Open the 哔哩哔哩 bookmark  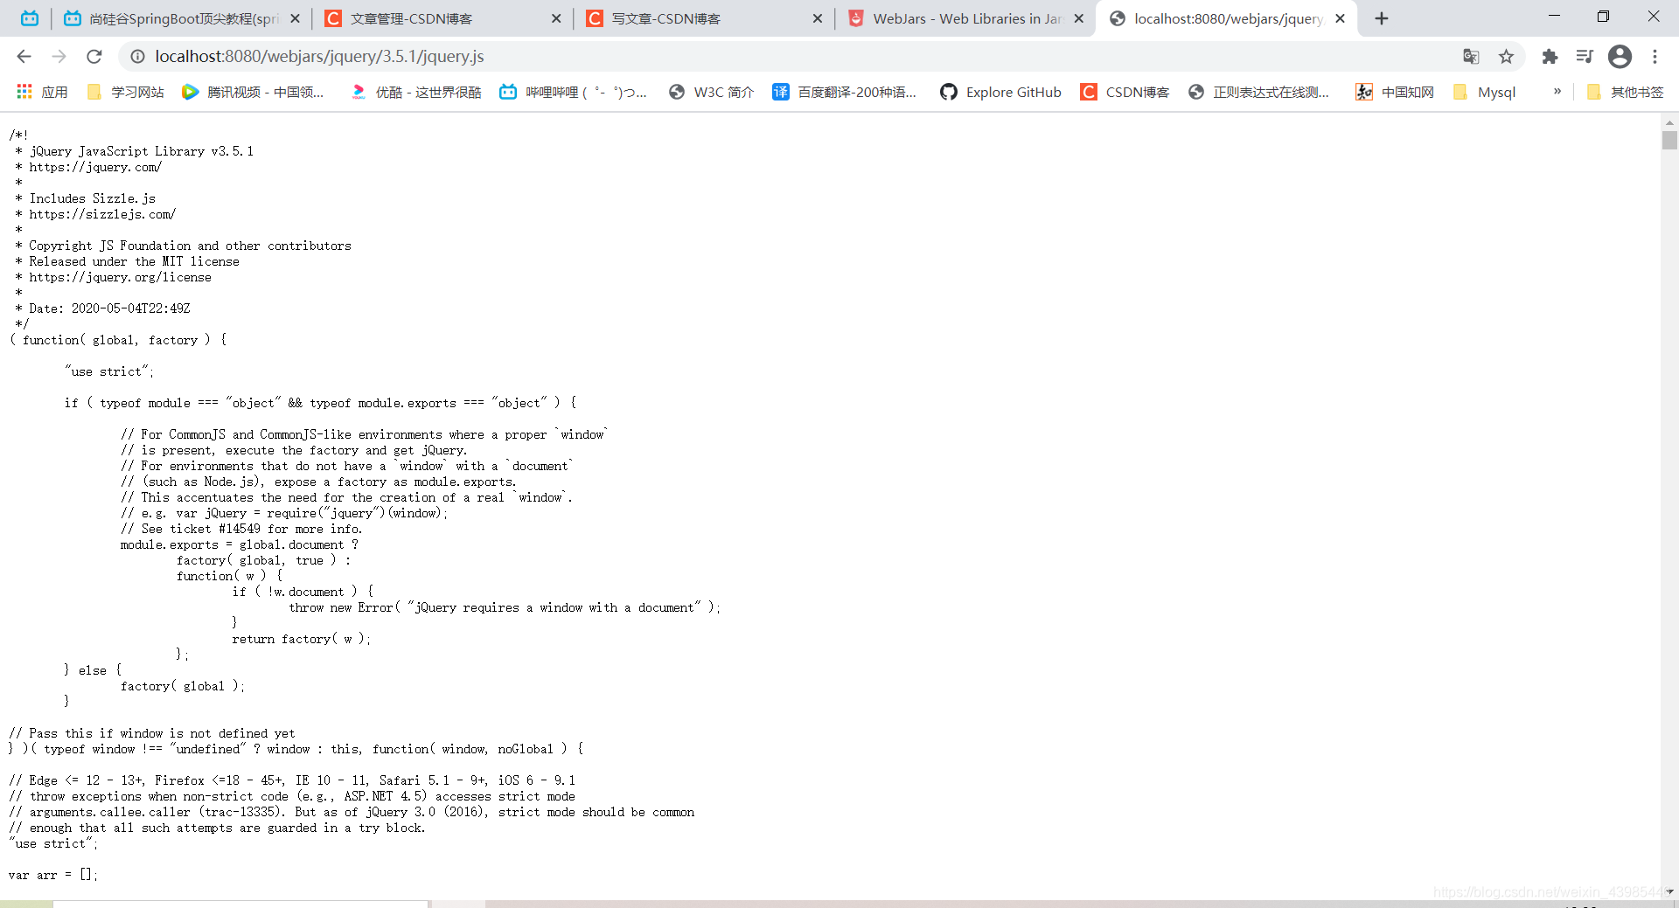coord(574,92)
